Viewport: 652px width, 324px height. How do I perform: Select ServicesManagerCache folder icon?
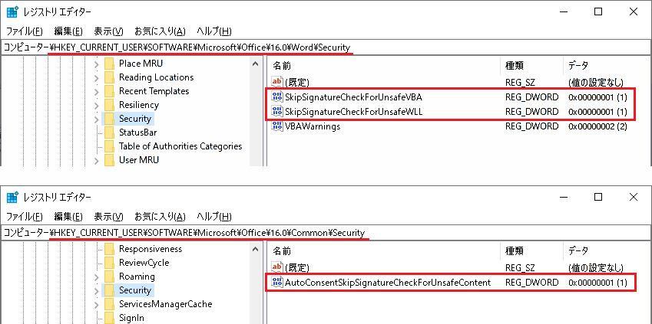pyautogui.click(x=109, y=304)
